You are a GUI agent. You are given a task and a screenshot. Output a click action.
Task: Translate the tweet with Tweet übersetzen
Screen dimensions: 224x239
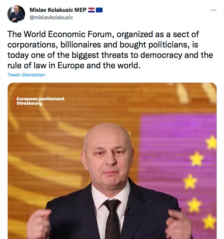26,75
